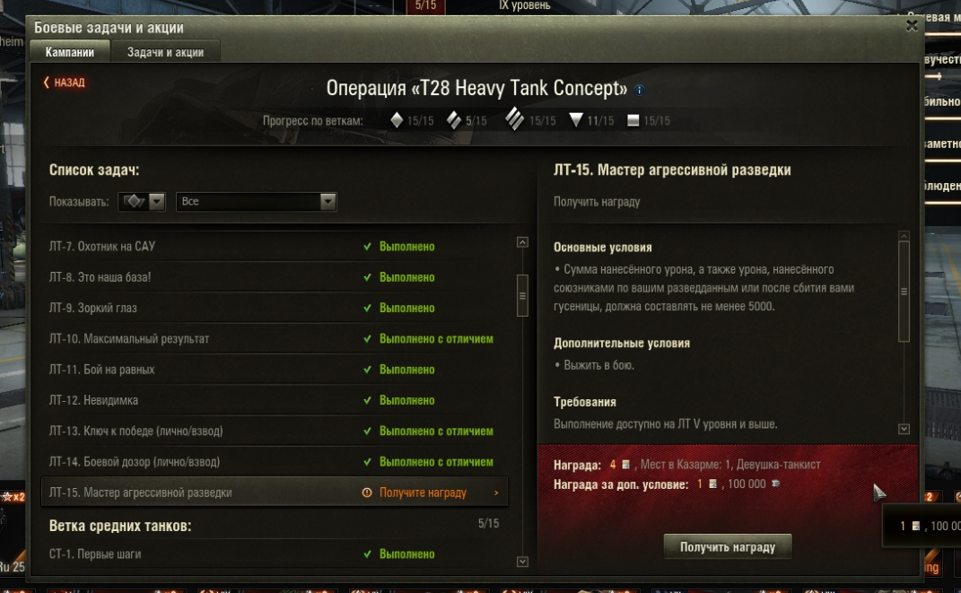
Task: Expand the 'Все' status filter dropdown
Action: click(x=257, y=202)
